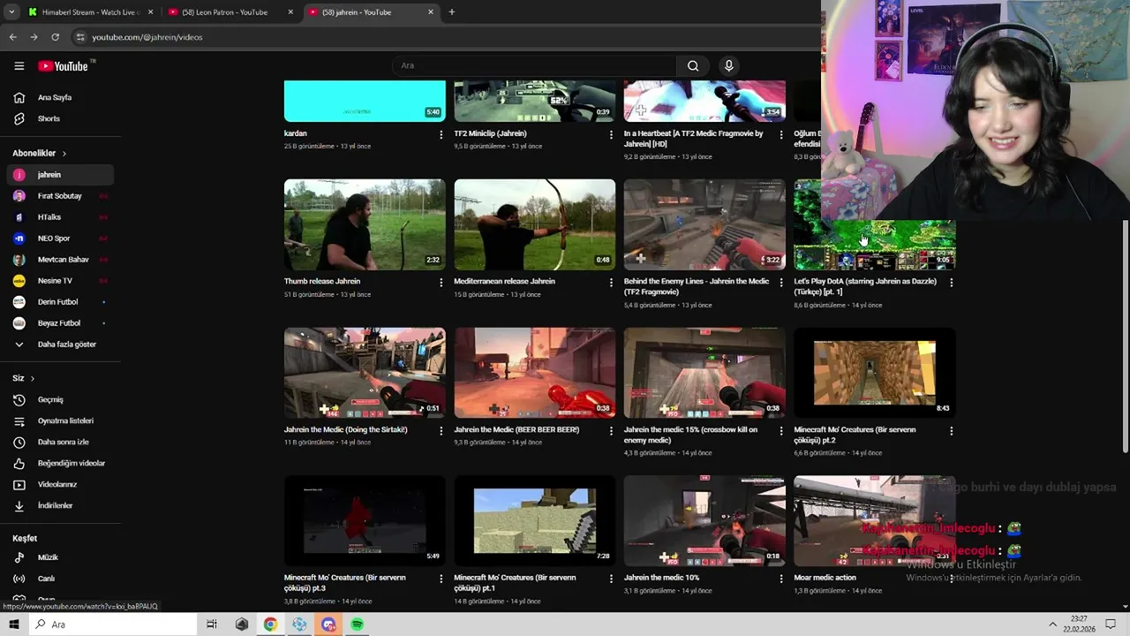The height and width of the screenshot is (636, 1130).
Task: Go back with browser back arrow
Action: point(12,37)
